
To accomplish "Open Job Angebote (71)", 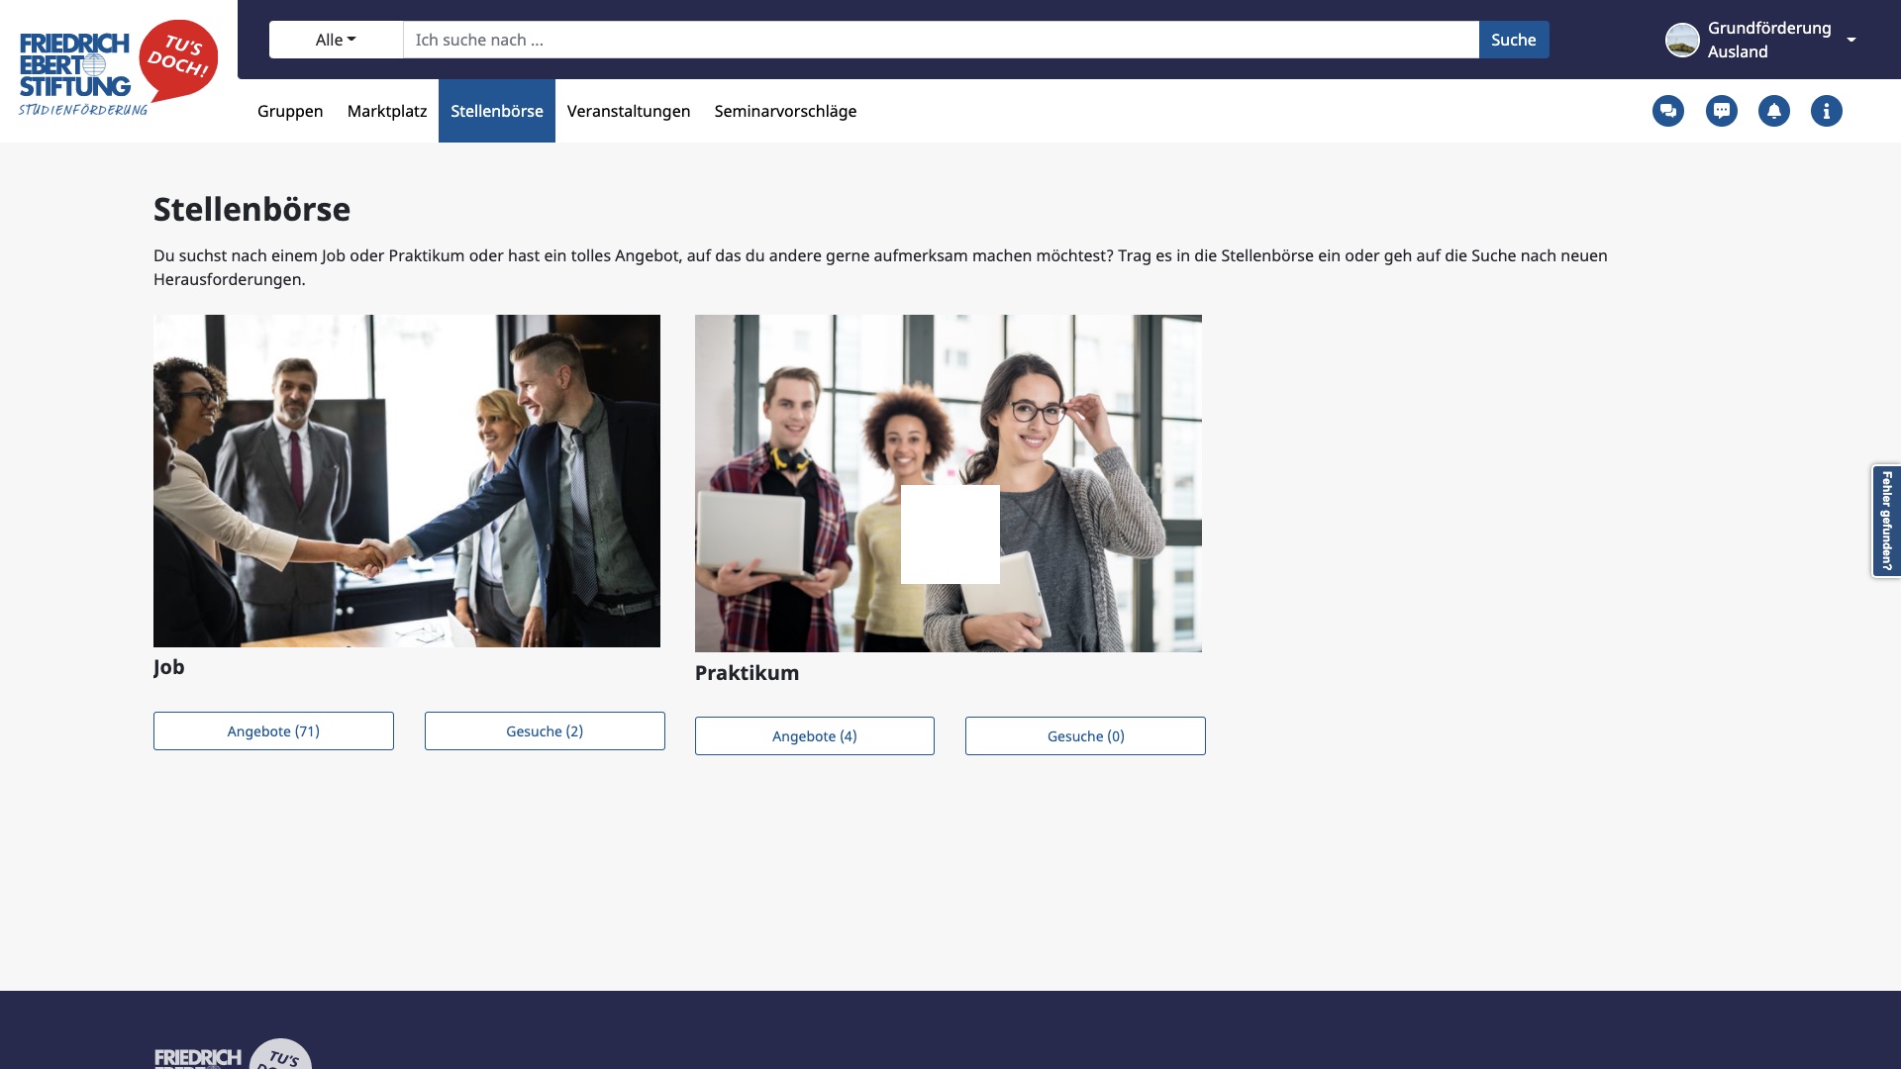I will (x=273, y=730).
